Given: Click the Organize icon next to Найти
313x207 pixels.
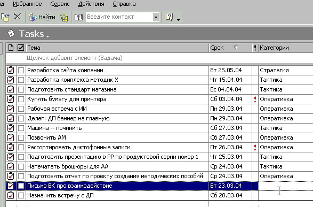Looking at the screenshot, I should (64, 17).
